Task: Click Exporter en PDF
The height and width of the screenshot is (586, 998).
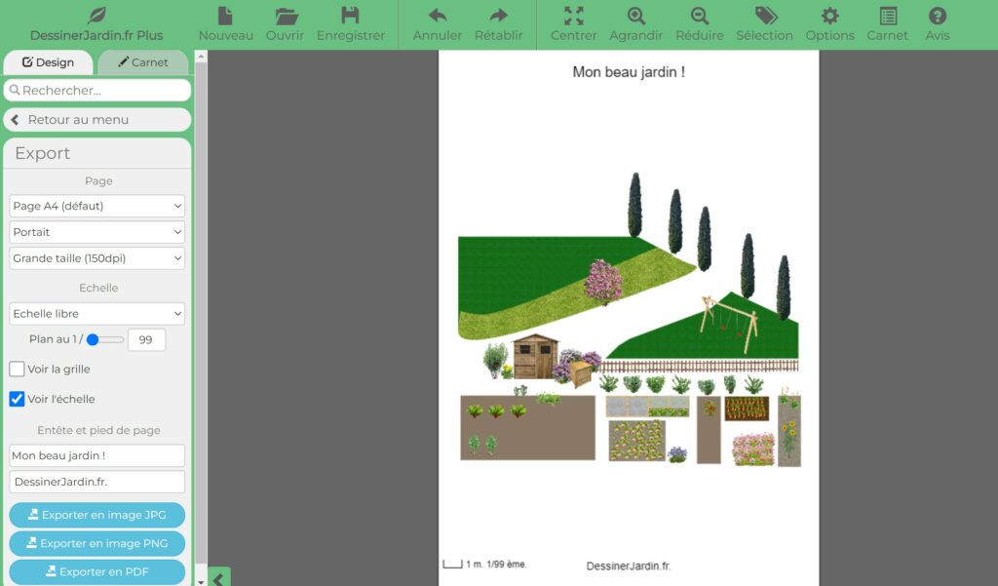Action: [97, 572]
